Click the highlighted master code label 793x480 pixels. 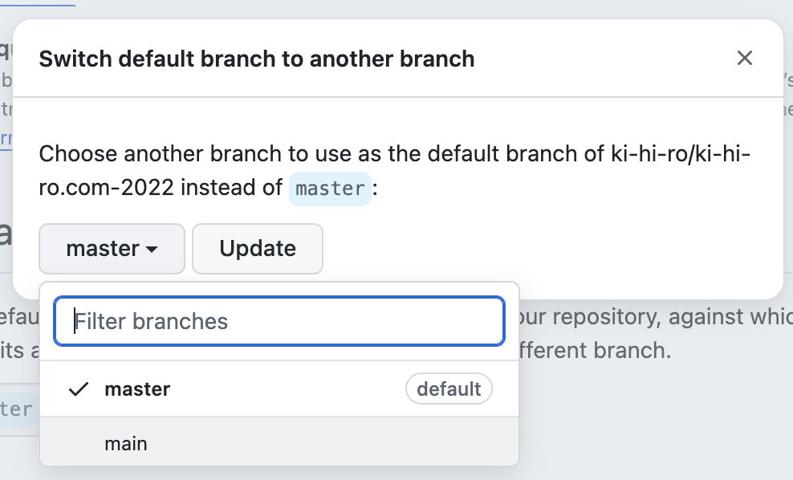coord(330,189)
